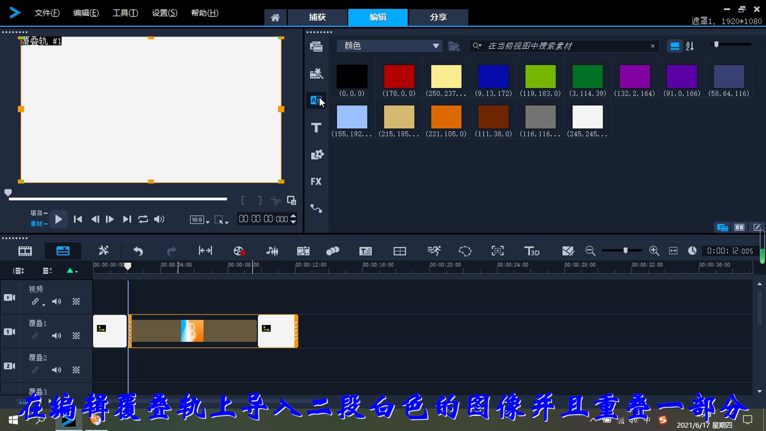
Task: Open the Split Screen template creator
Action: [568, 251]
